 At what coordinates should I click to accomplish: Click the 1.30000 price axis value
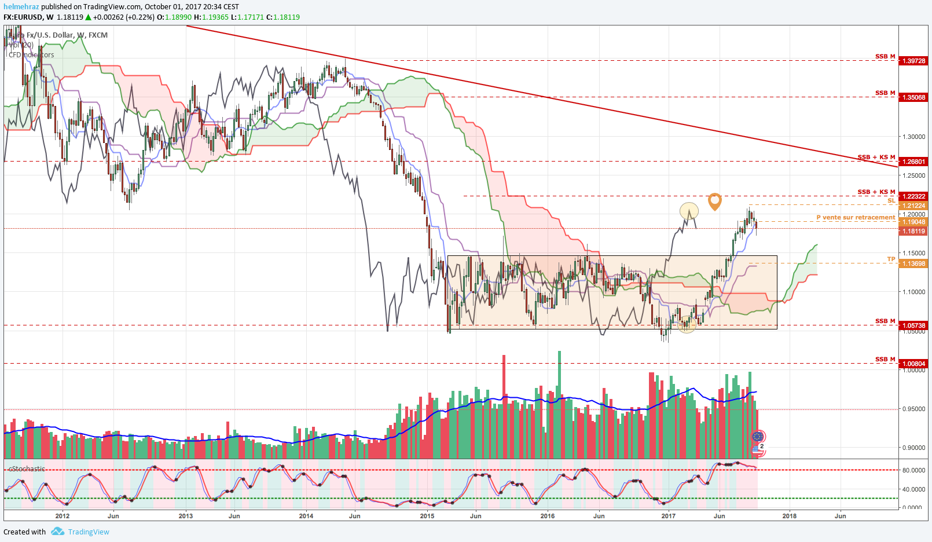914,137
